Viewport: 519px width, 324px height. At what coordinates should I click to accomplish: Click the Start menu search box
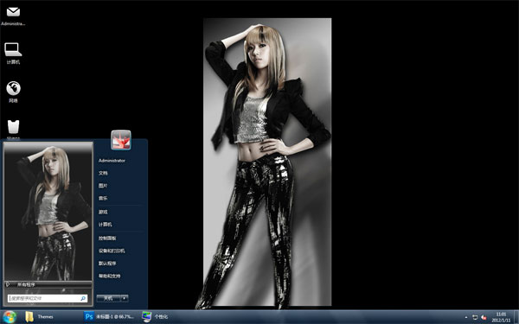tap(48, 299)
